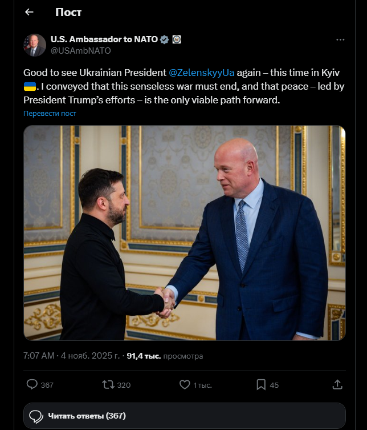Open the three-dot more options menu
This screenshot has height=430, width=367.
tap(340, 39)
